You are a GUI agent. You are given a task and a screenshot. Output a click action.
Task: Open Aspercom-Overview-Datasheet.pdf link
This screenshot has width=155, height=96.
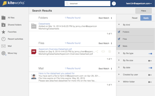coord(55,49)
